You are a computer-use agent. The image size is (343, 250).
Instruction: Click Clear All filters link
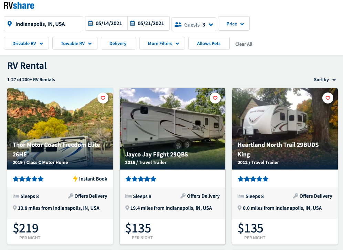(244, 44)
